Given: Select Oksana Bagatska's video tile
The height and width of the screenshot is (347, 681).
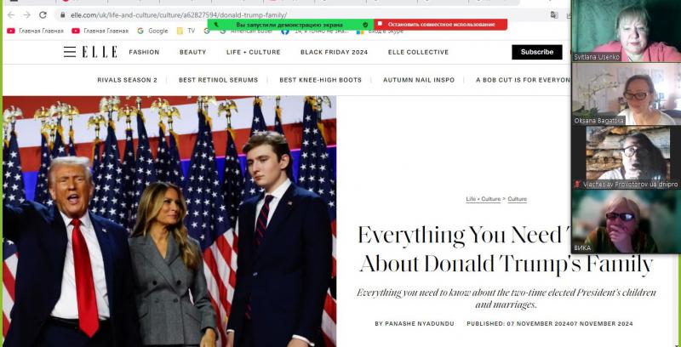Looking at the screenshot, I should (x=626, y=94).
